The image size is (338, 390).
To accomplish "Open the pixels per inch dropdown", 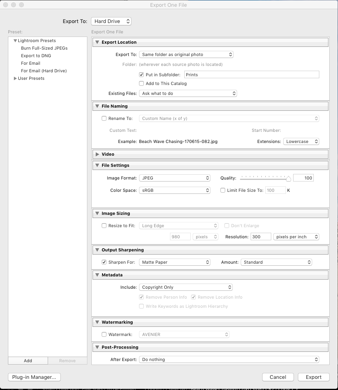I will [296, 237].
